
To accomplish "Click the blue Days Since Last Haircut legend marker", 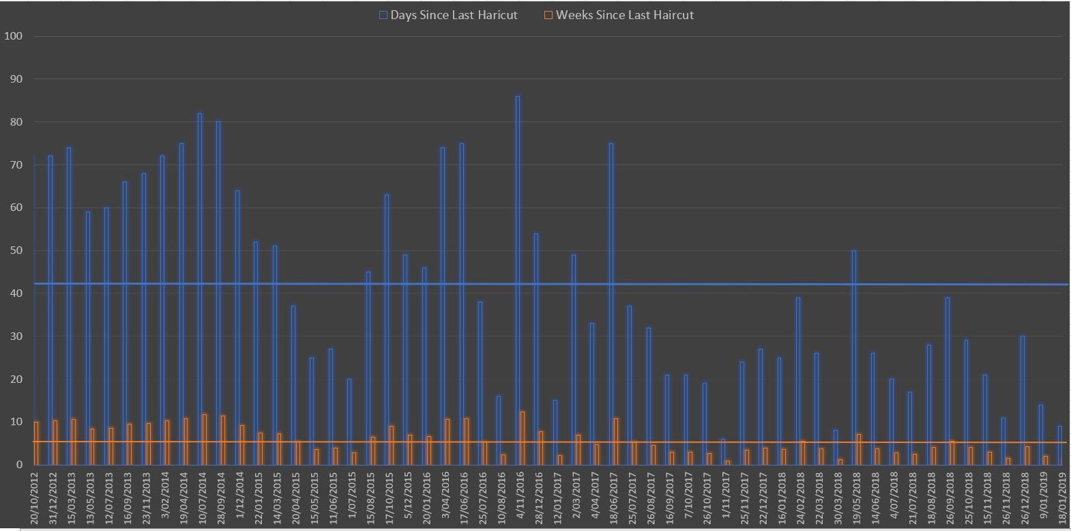I will 383,15.
